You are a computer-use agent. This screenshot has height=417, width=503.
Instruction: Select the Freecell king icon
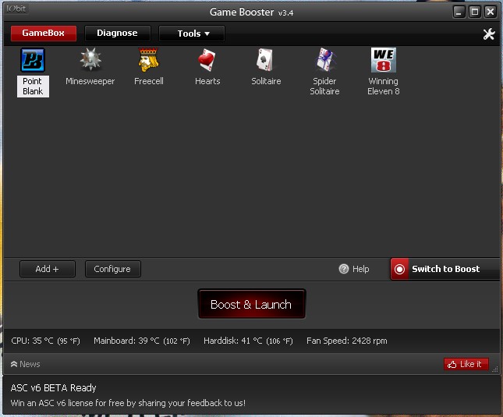[x=148, y=59]
